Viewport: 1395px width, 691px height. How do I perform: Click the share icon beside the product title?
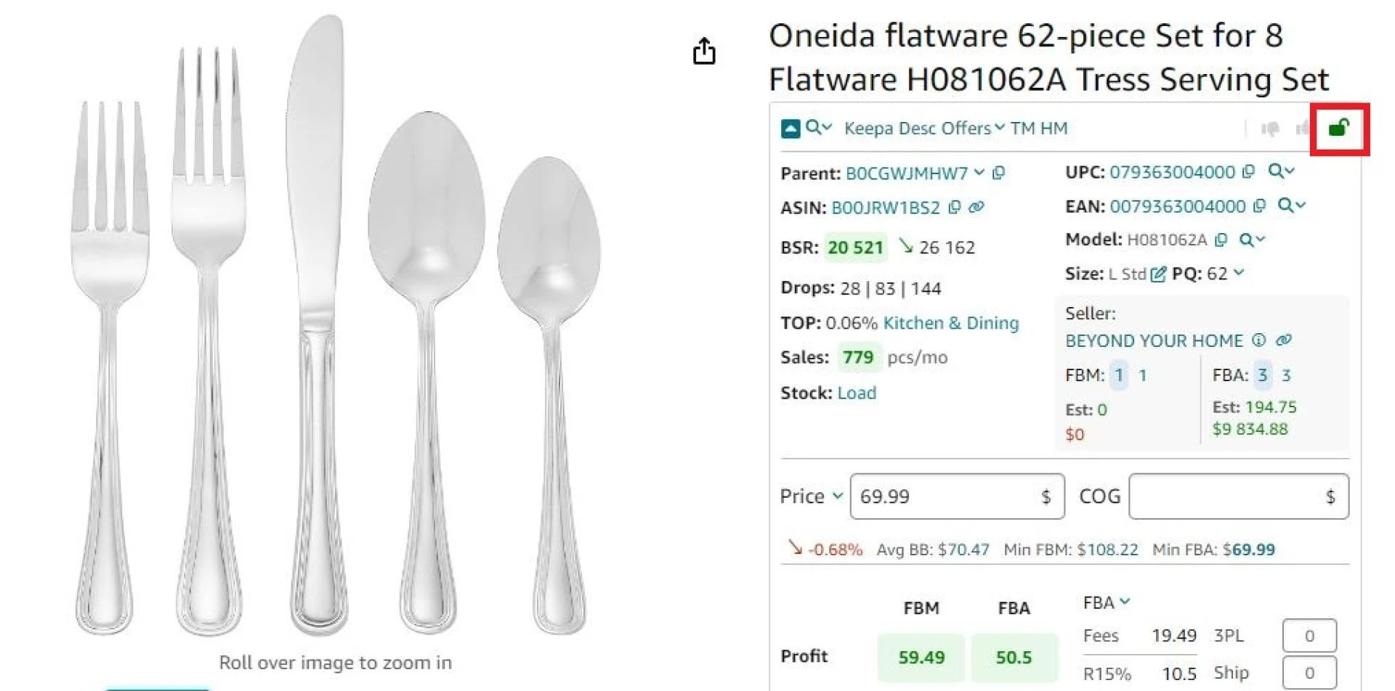tap(703, 51)
